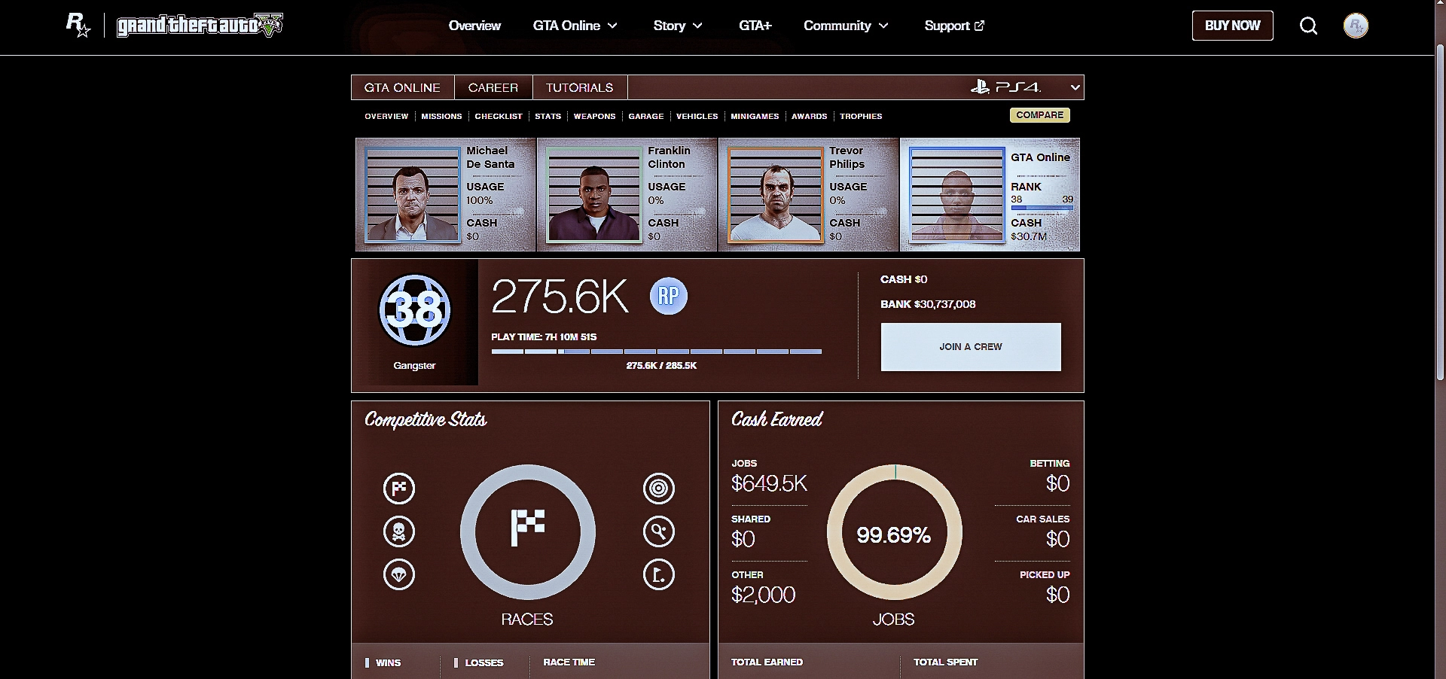Open the OVERVIEW sub-navigation link
Screen dimensions: 1446x679
(386, 116)
